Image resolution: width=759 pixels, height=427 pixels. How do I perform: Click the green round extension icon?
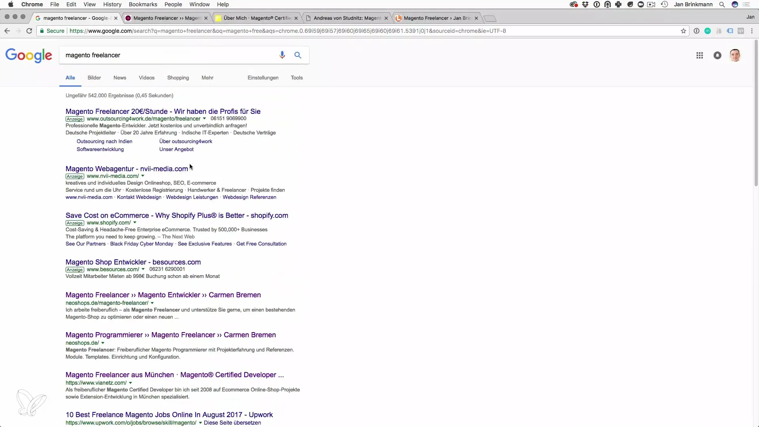[708, 31]
